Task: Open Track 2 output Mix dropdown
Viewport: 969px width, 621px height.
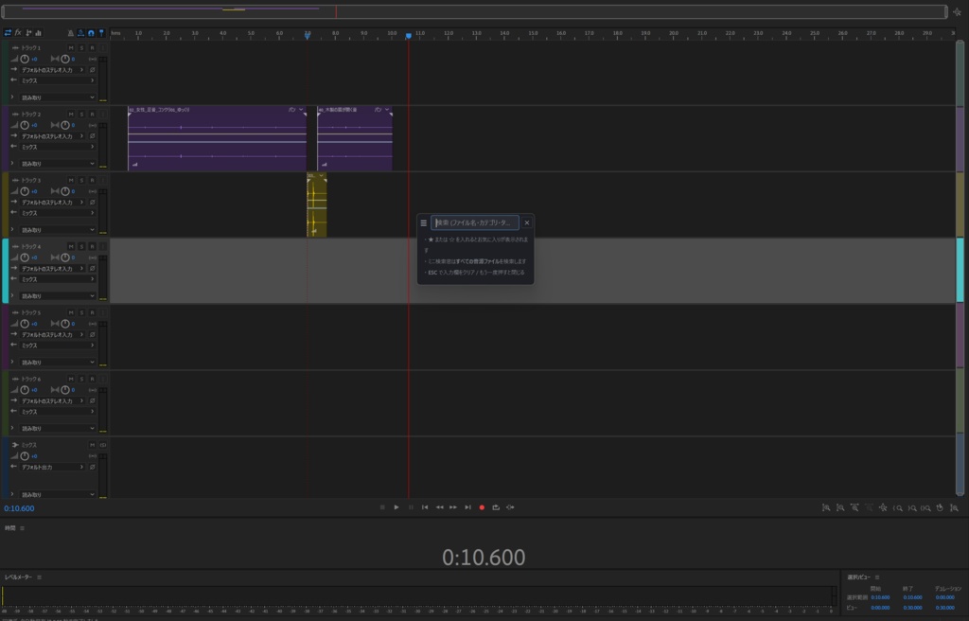Action: [x=58, y=147]
